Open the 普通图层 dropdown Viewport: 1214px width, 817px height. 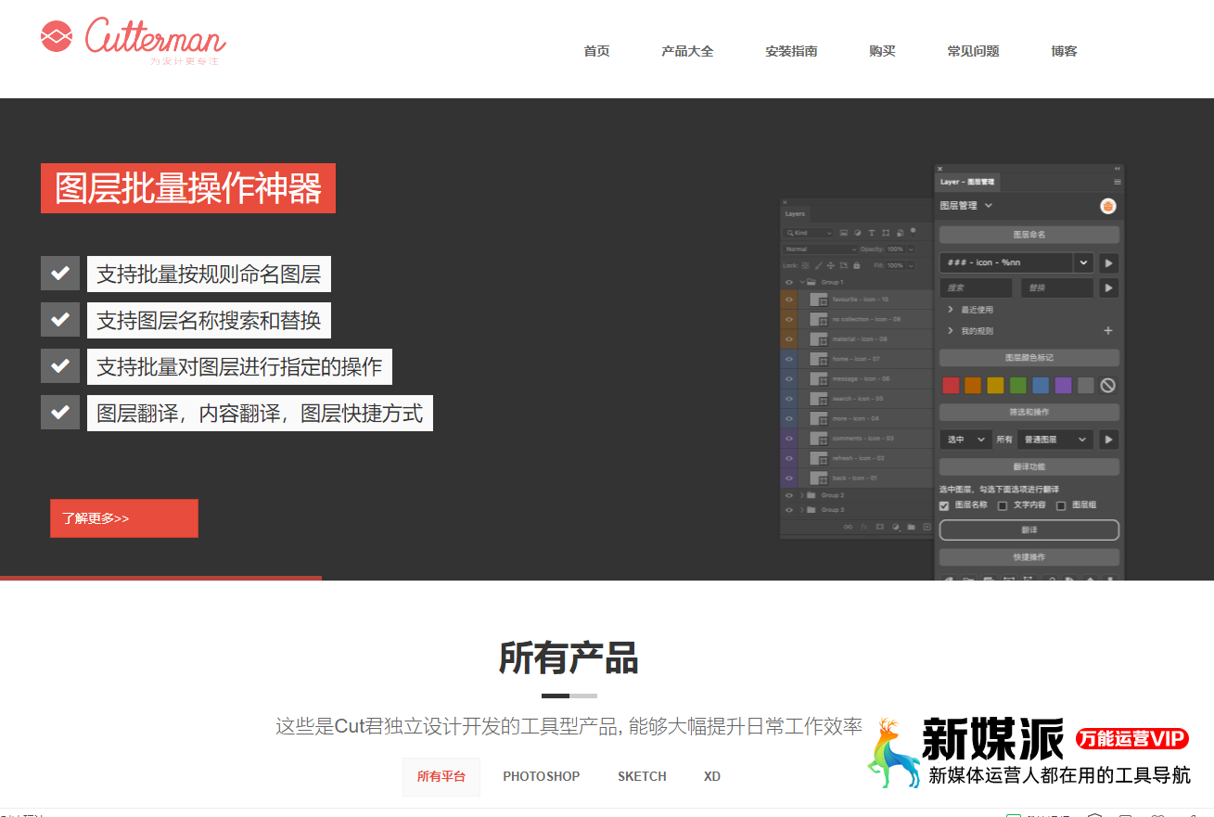coord(1055,440)
